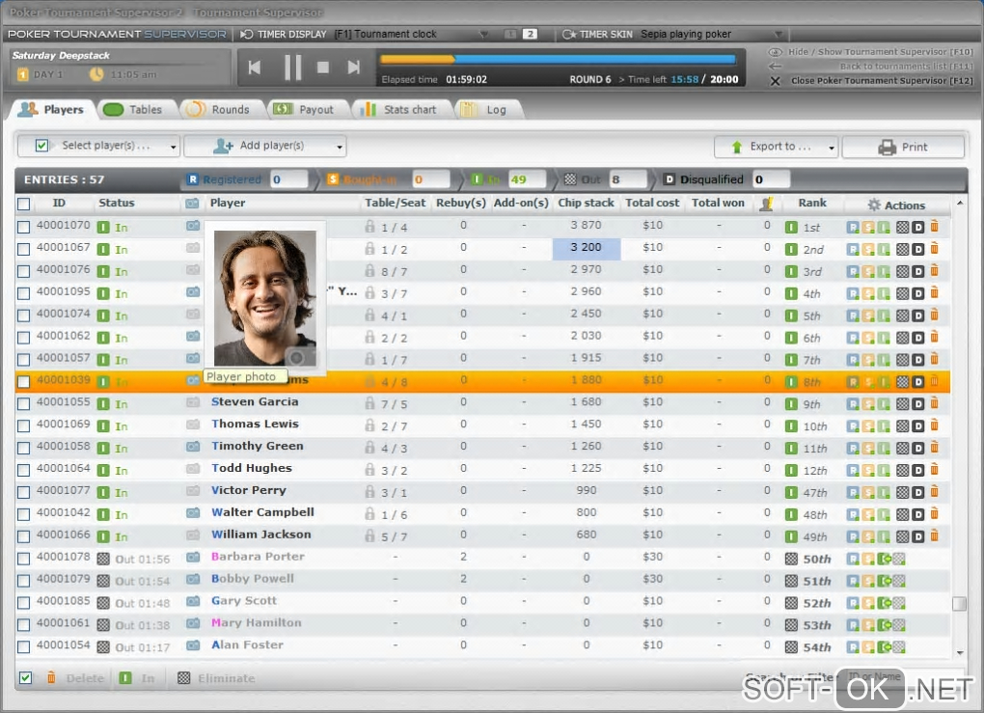This screenshot has height=713, width=984.
Task: Sort by Chip stack column header
Action: 586,203
